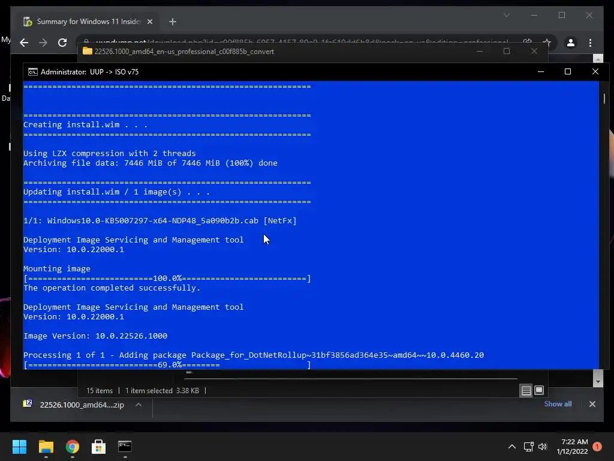Open the notification badge in taskbar
614x461 pixels.
click(597, 447)
